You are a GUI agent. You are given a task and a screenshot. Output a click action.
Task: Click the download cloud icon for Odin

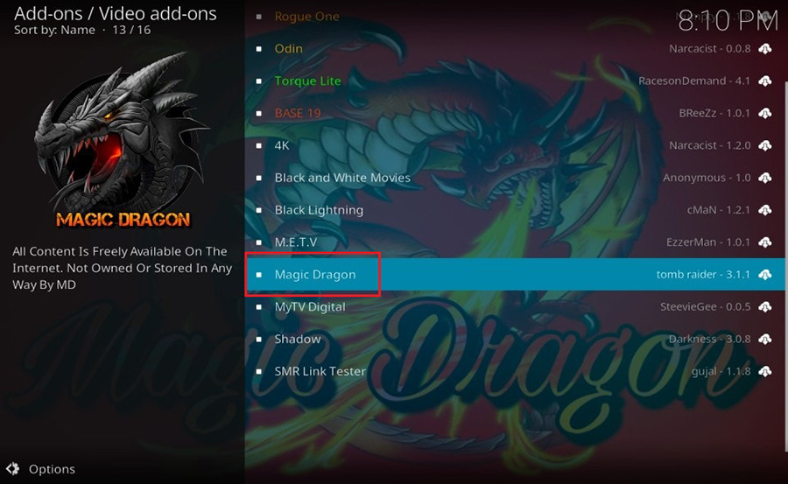(x=765, y=49)
